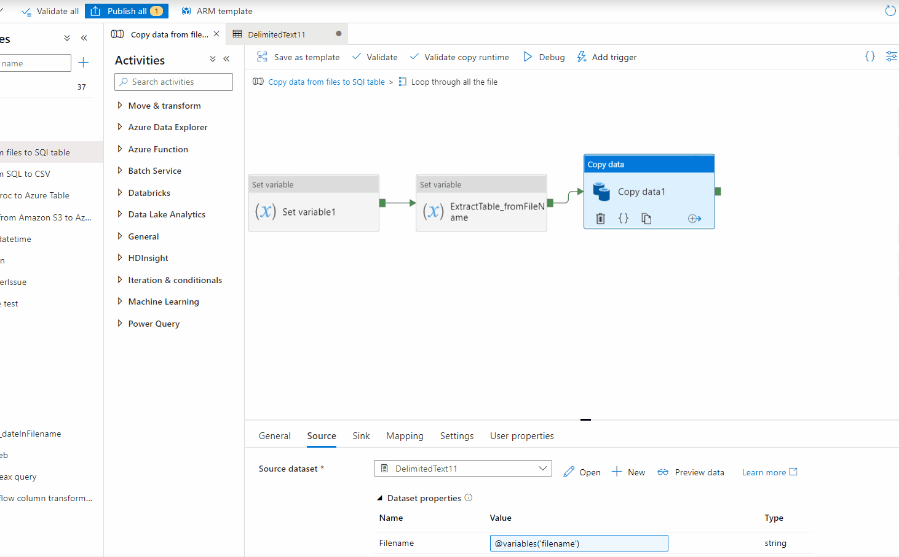The width and height of the screenshot is (899, 557).
Task: Open pipeline JSON with top-right braces icon
Action: (869, 56)
